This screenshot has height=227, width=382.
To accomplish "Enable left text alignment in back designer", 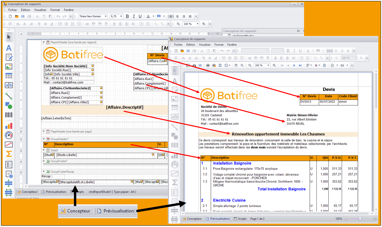I will click(171, 16).
